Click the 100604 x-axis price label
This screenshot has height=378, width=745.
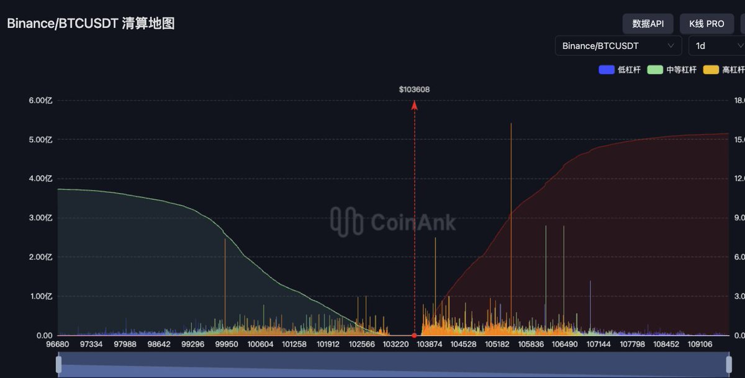[261, 344]
